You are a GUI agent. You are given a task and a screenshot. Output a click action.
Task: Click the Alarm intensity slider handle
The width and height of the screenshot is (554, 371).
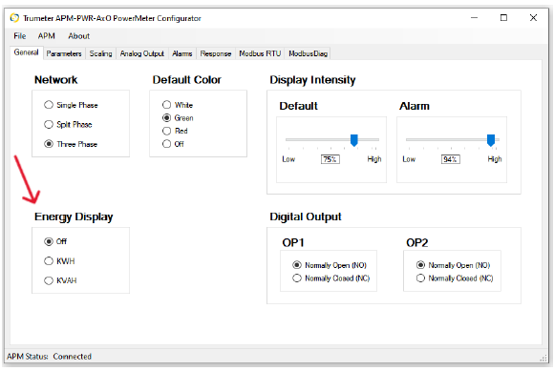(491, 140)
